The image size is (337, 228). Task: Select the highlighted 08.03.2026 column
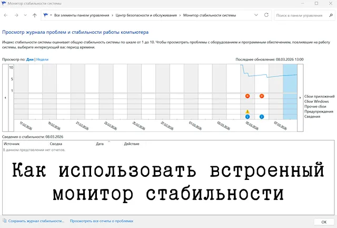(290, 92)
